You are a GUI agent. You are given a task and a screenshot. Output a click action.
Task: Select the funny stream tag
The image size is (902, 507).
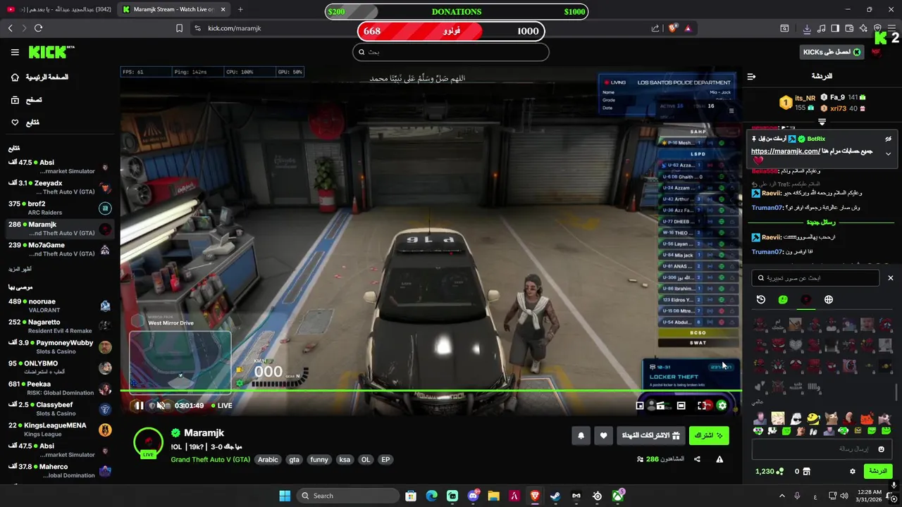click(x=319, y=460)
